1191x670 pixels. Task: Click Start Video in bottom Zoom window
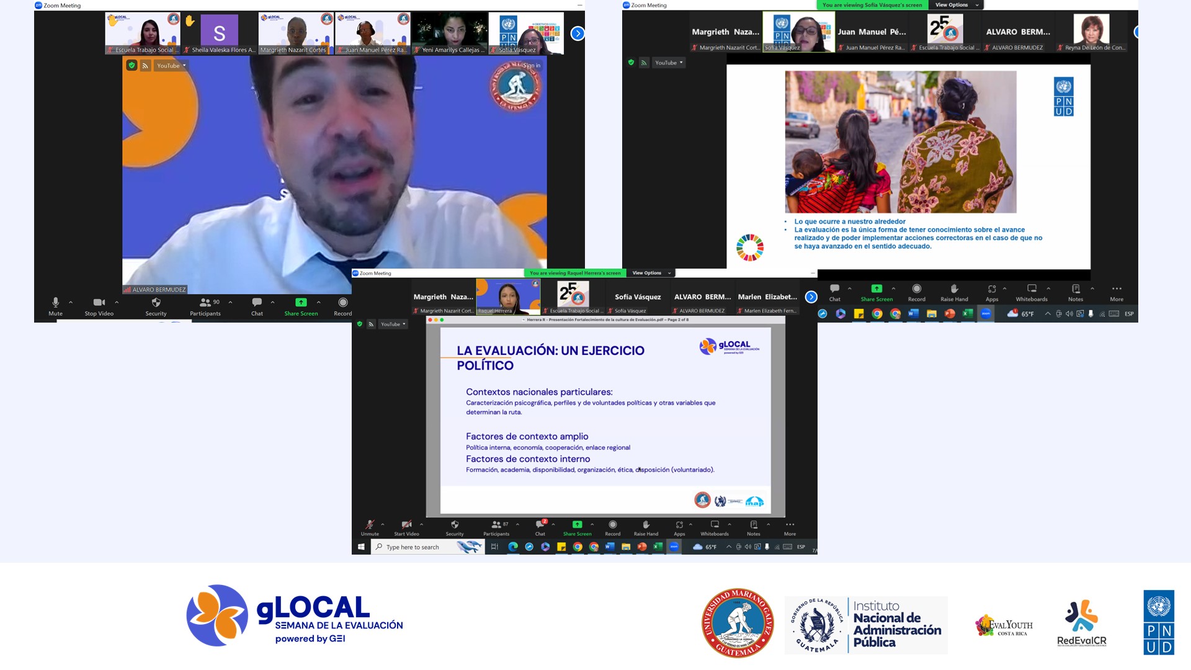click(406, 528)
